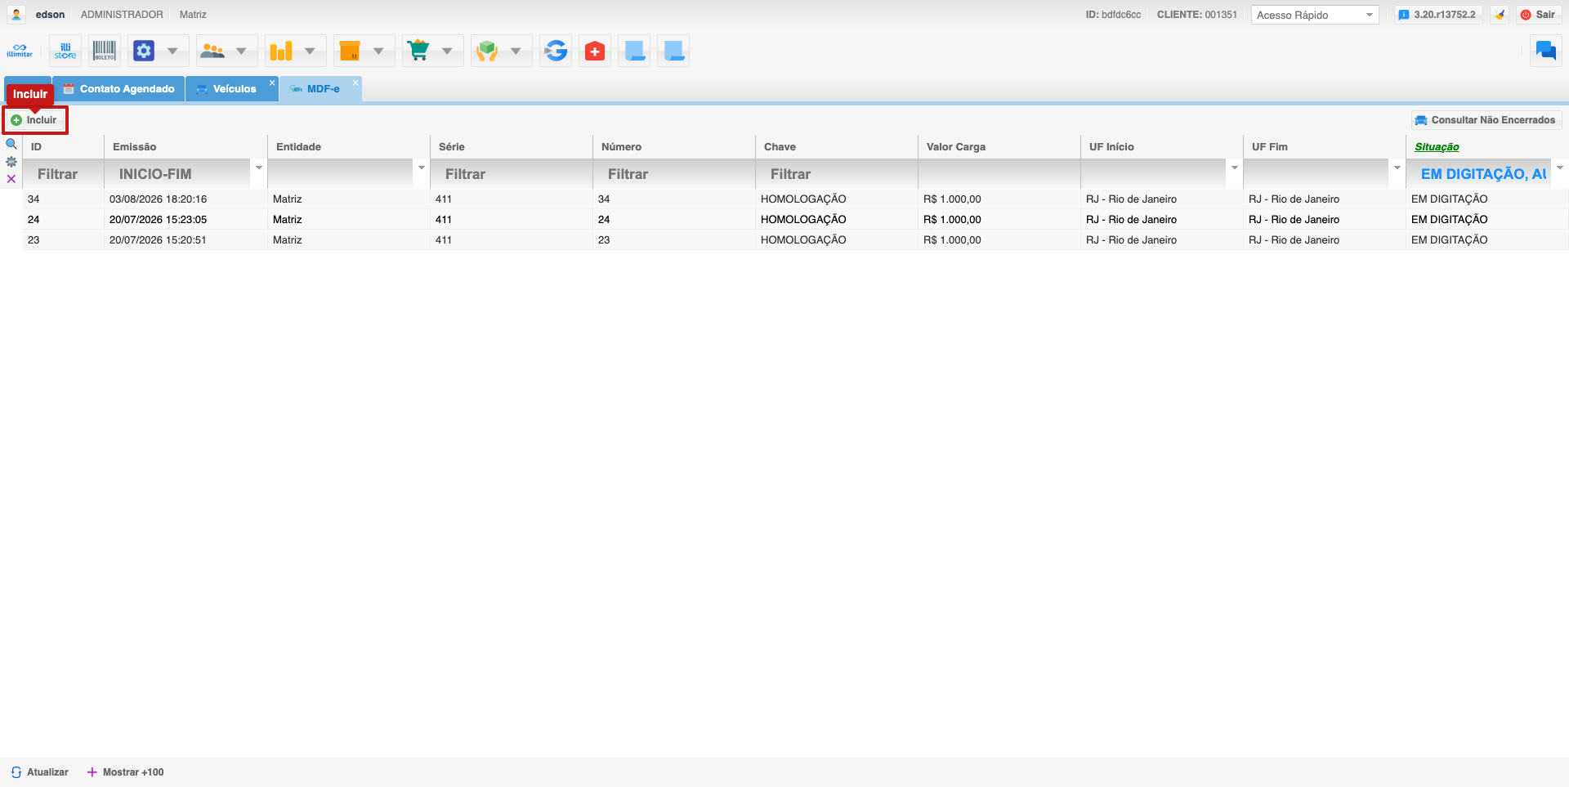Click the purple X clear filters icon
The height and width of the screenshot is (787, 1569).
pos(11,179)
